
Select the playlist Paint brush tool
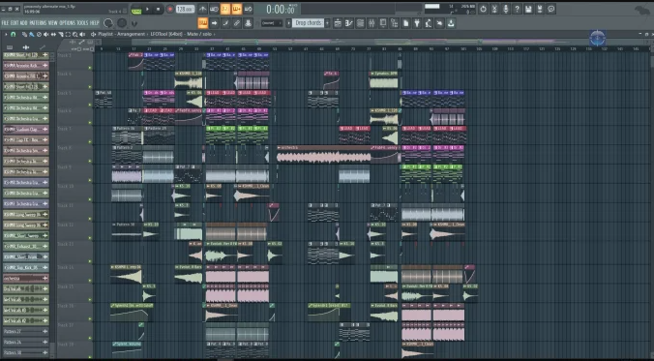[31, 34]
